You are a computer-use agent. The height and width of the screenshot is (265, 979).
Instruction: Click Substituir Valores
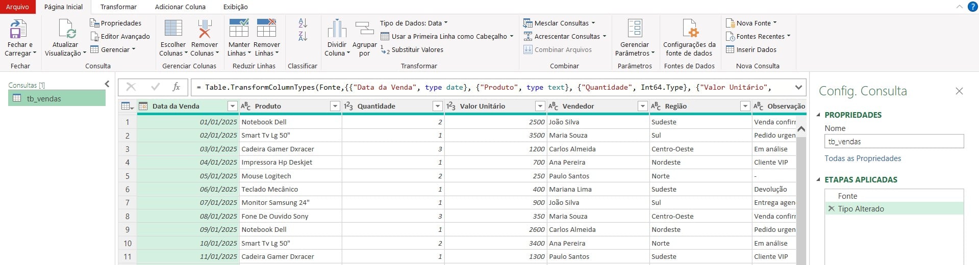412,49
